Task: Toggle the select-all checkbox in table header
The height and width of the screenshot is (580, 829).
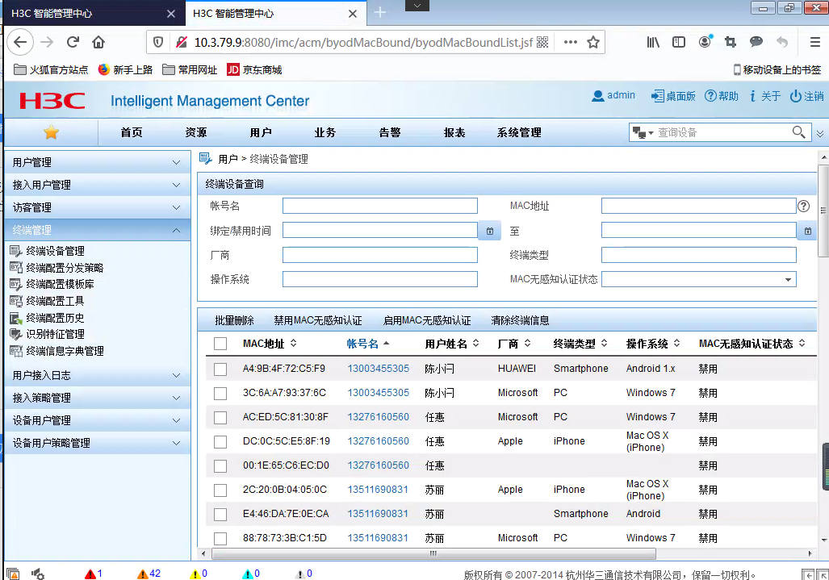Action: tap(220, 344)
